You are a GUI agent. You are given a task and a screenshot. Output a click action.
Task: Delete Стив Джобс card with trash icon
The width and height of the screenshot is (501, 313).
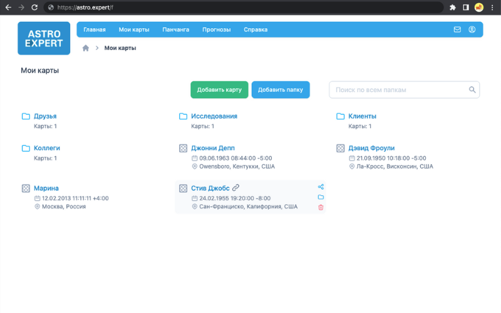click(x=321, y=207)
